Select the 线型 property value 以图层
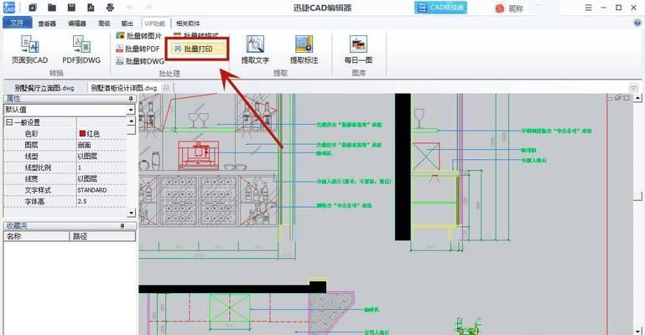The height and width of the screenshot is (335, 645). pos(87,156)
